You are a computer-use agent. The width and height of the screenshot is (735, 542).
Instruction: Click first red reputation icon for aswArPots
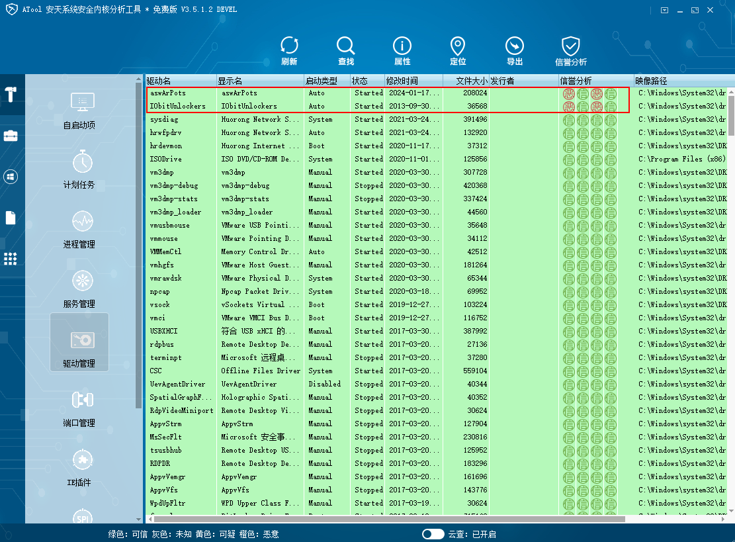568,94
